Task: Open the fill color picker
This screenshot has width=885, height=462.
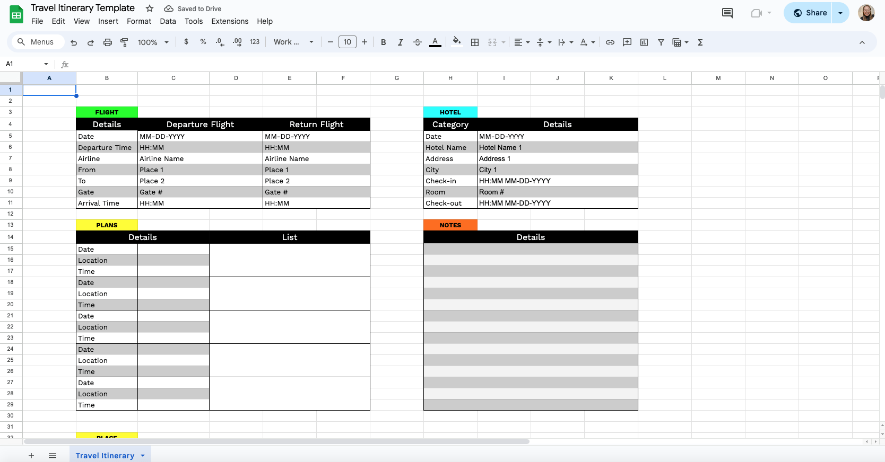Action: tap(456, 42)
